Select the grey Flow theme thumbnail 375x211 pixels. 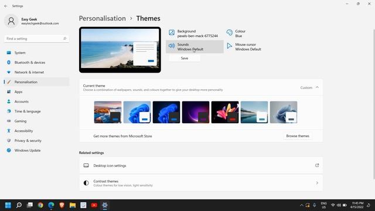tap(284, 112)
